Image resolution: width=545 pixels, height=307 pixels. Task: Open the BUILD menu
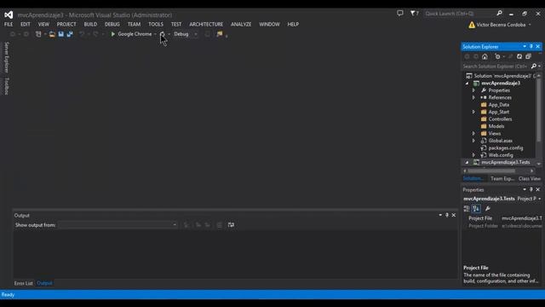click(90, 25)
